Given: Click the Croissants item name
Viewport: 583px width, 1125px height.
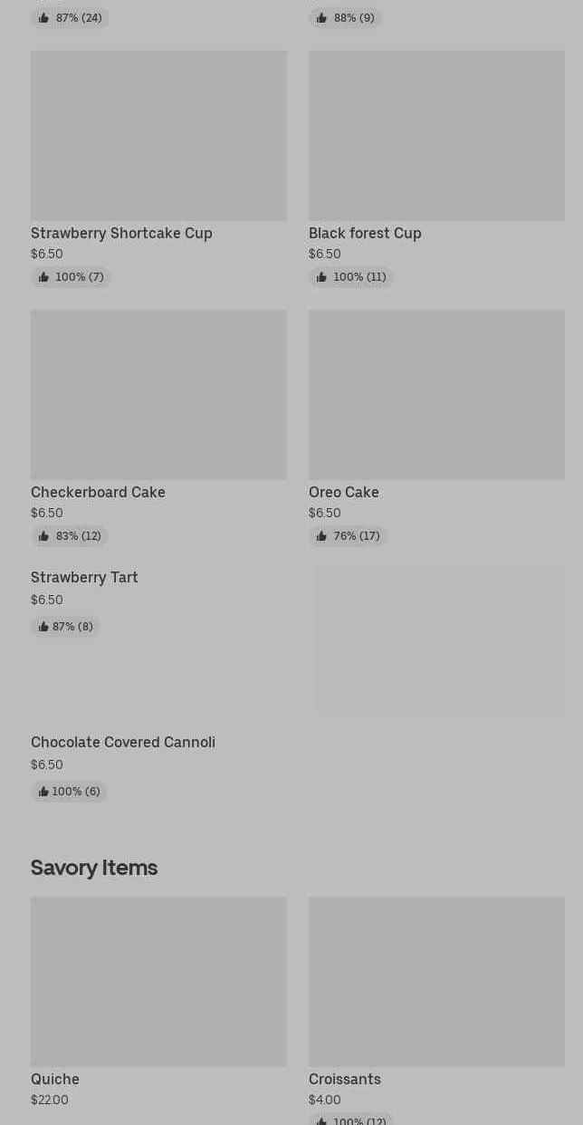Looking at the screenshot, I should pos(345,1079).
